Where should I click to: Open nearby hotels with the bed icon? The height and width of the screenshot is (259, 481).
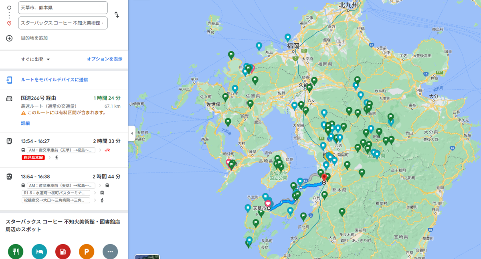(x=39, y=252)
